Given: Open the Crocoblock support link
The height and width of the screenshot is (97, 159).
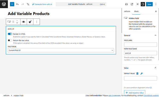Looking at the screenshot, I should (x=151, y=95).
